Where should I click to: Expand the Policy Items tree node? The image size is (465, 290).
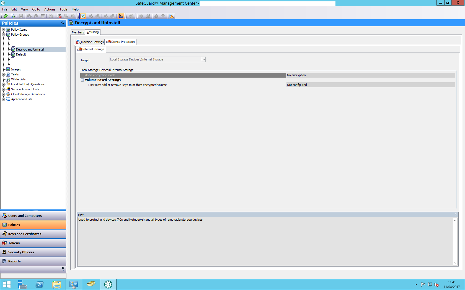coord(4,30)
